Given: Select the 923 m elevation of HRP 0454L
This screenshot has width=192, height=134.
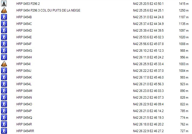Looking at the screenshot, I should (184, 84).
